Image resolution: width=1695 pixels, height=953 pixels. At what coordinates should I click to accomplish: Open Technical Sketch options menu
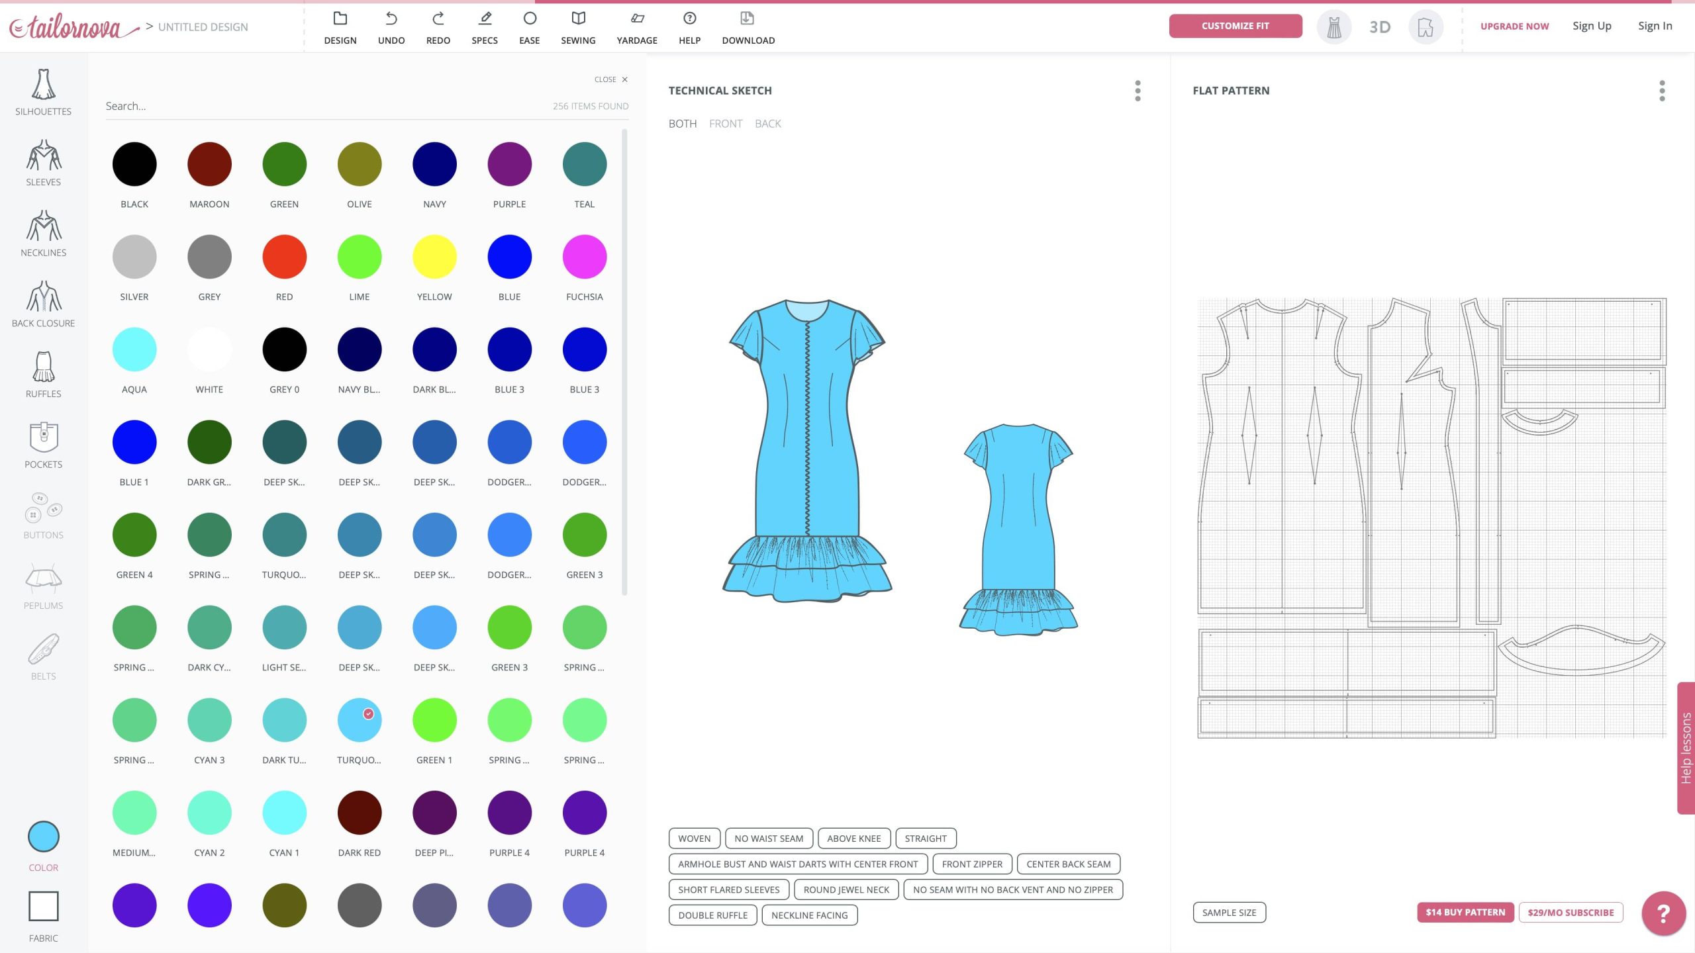pos(1138,91)
